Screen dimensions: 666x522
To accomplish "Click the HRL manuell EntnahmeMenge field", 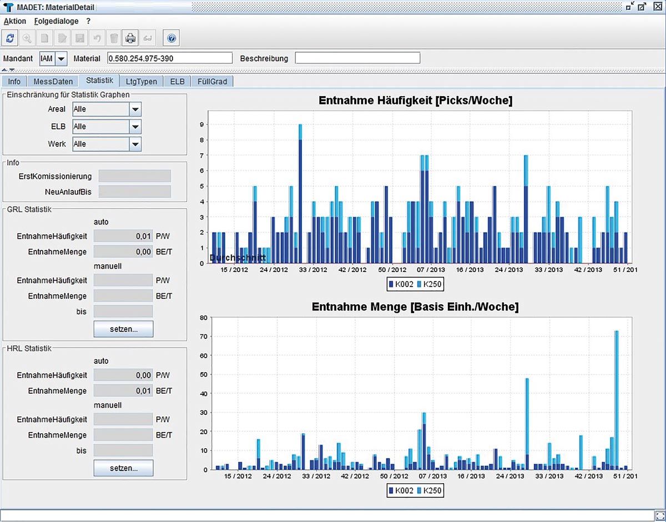I will coord(123,435).
